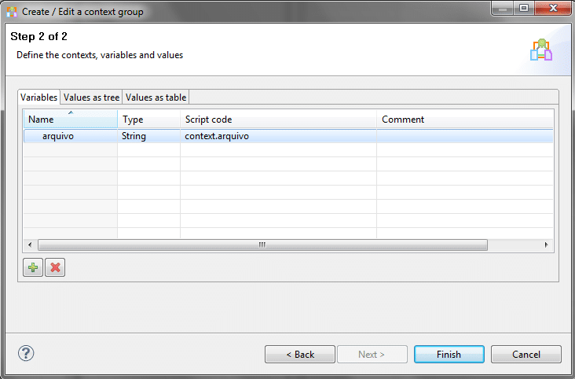Image resolution: width=575 pixels, height=379 pixels.
Task: Sort the table by the Name column header
Action: click(x=71, y=120)
